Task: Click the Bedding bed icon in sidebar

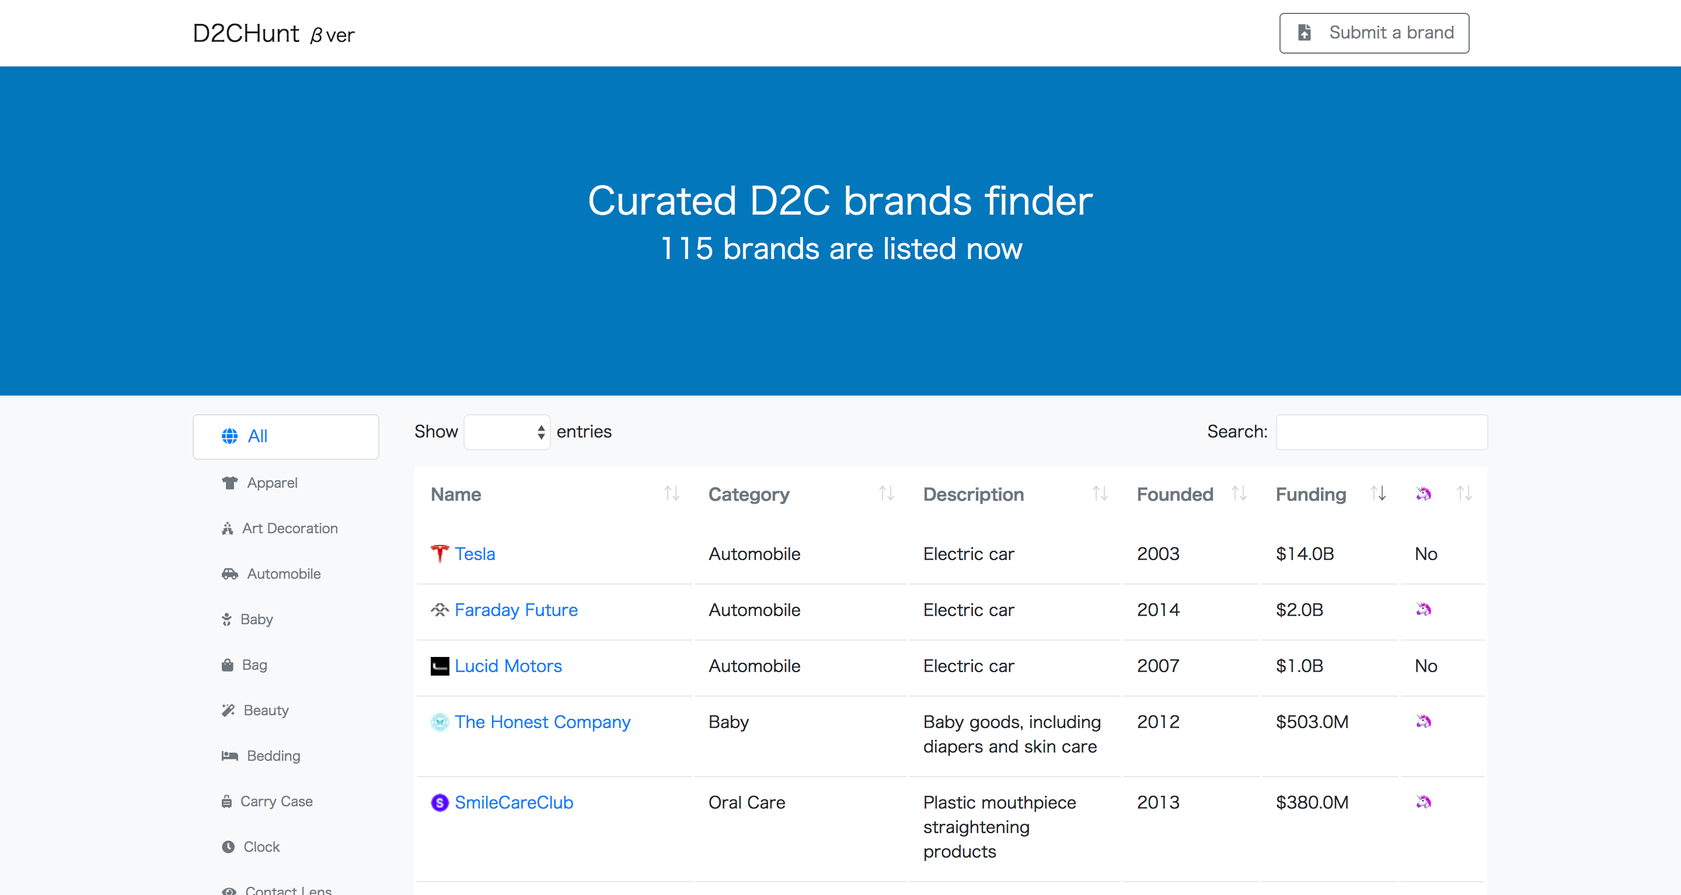Action: [229, 756]
